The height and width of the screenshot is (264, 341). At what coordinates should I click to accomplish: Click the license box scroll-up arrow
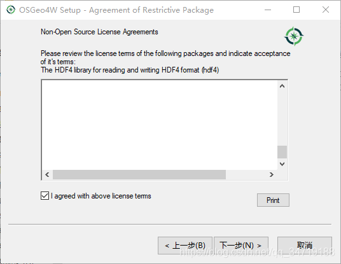click(x=282, y=86)
